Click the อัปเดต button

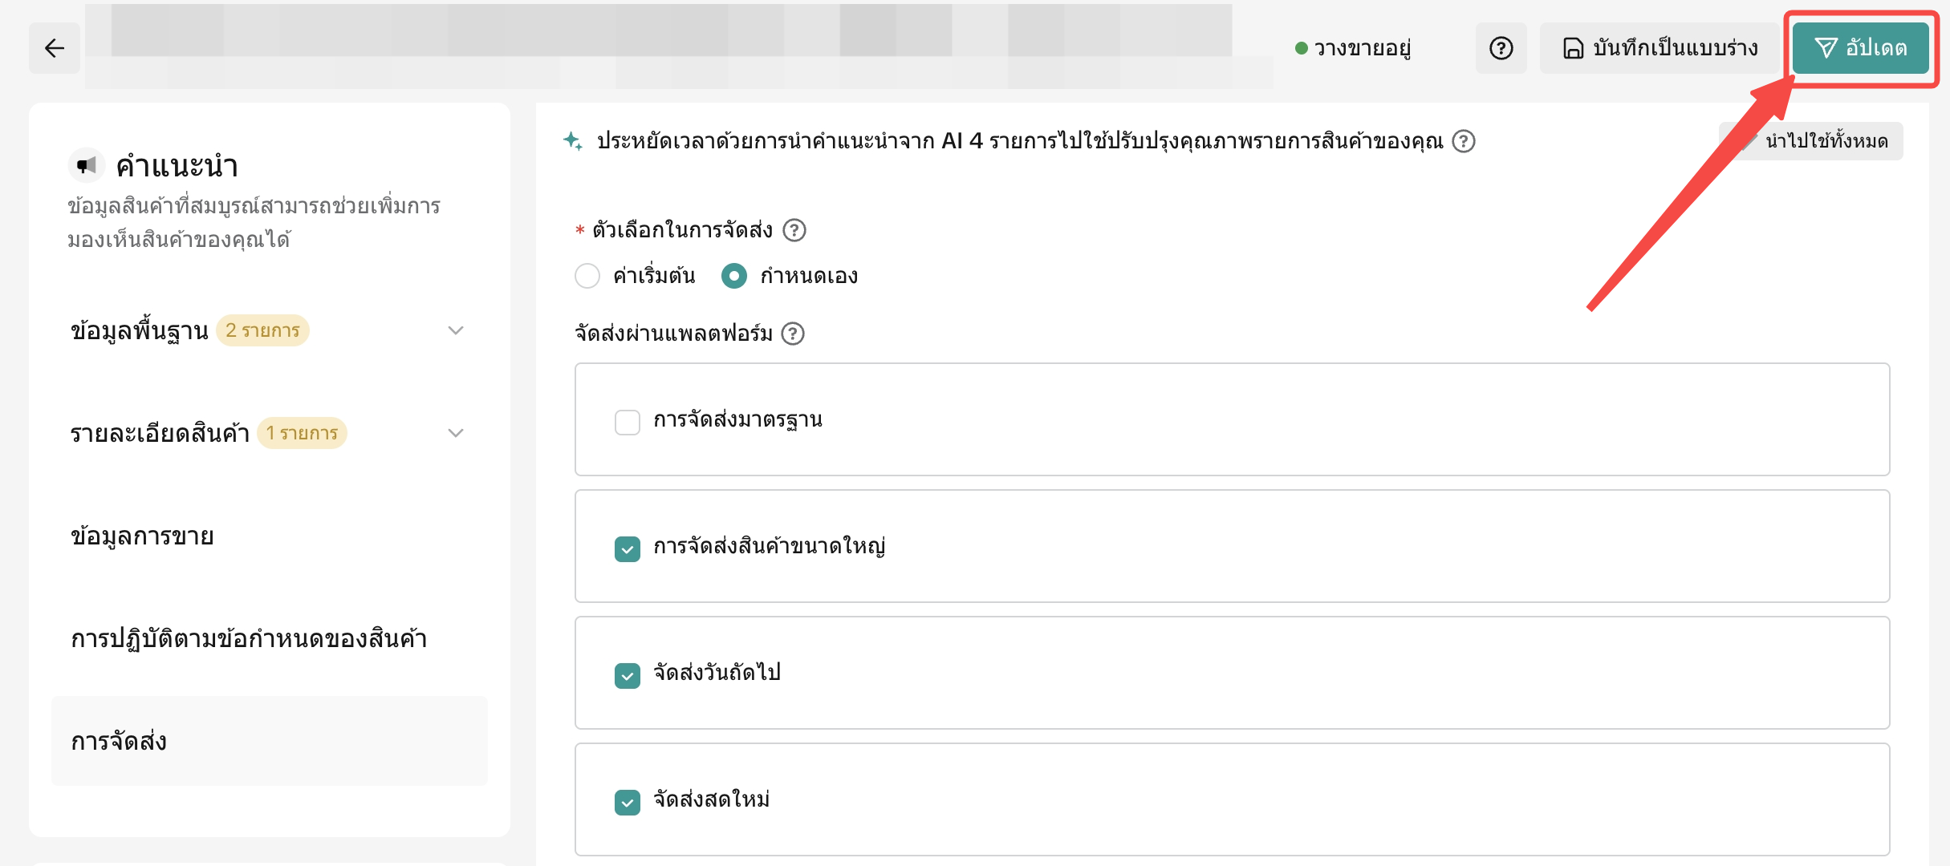click(1860, 48)
